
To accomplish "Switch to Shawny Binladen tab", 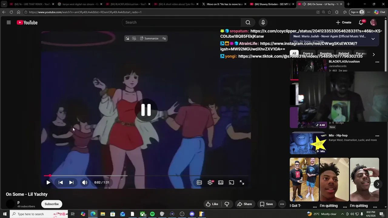I will click(x=272, y=4).
